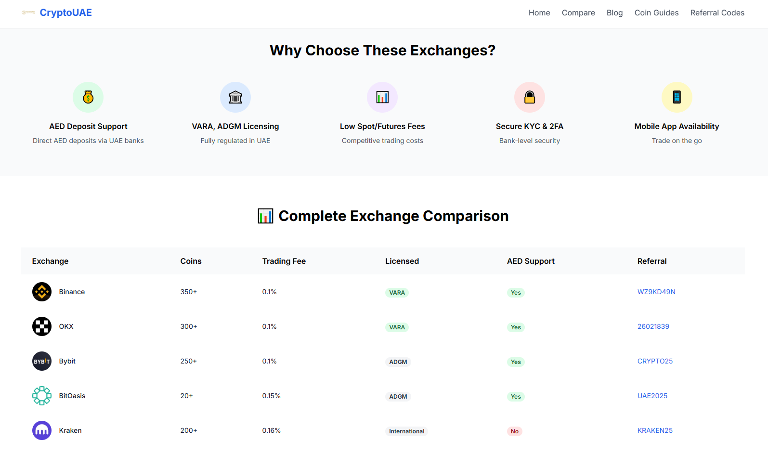Click the chart icon beside Complete Exchange Comparison

point(265,216)
